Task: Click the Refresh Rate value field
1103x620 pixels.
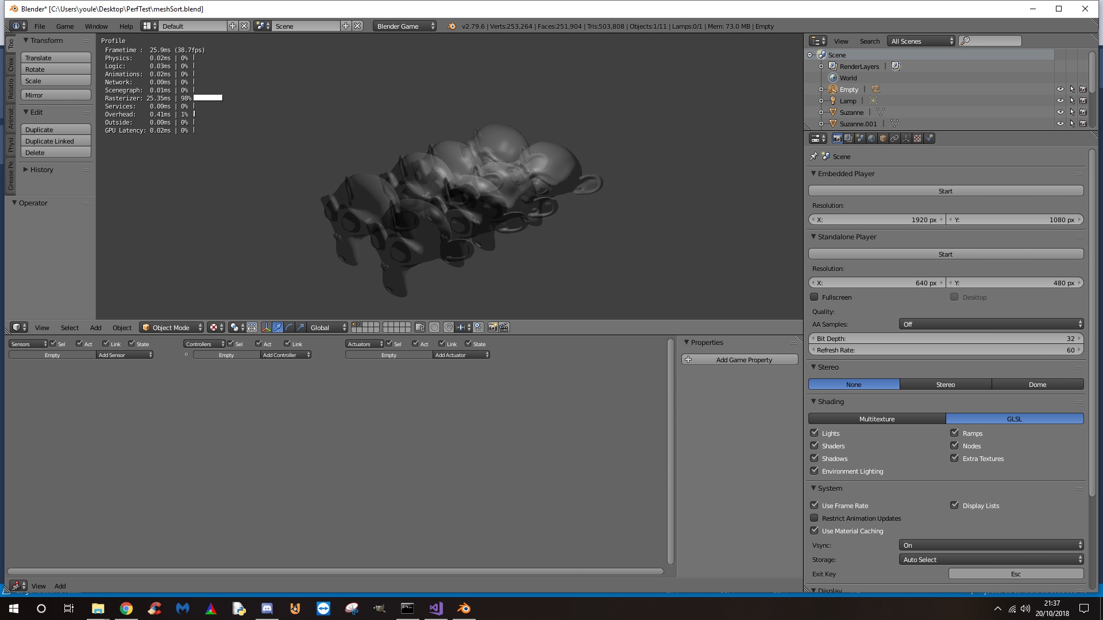Action: (x=946, y=350)
